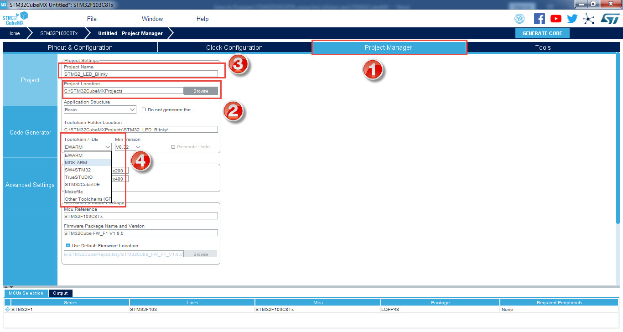Image resolution: width=623 pixels, height=332 pixels.
Task: Sort by the Lines column header
Action: coord(192,302)
